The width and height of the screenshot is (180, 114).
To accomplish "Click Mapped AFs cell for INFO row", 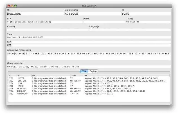I will (109, 86).
